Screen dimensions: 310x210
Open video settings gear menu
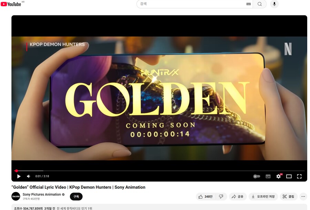(x=278, y=176)
